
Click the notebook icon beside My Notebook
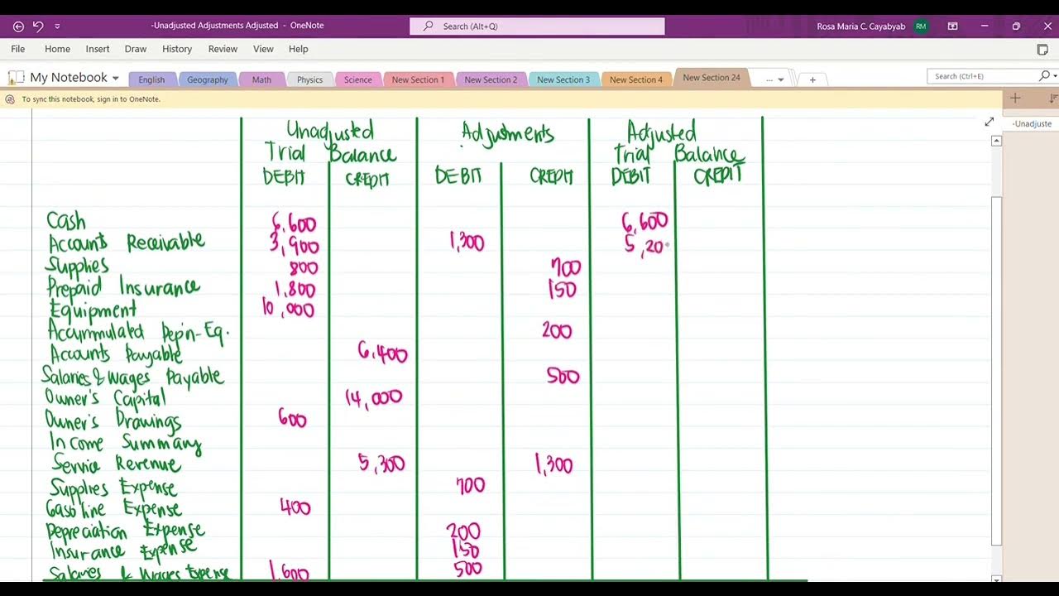17,78
